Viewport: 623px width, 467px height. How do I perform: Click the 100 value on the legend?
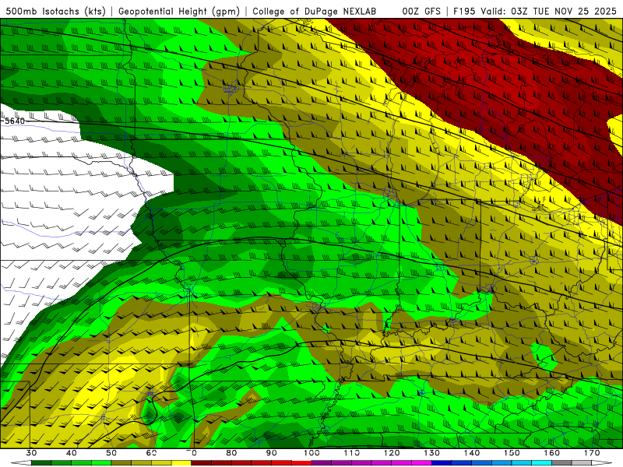311,453
